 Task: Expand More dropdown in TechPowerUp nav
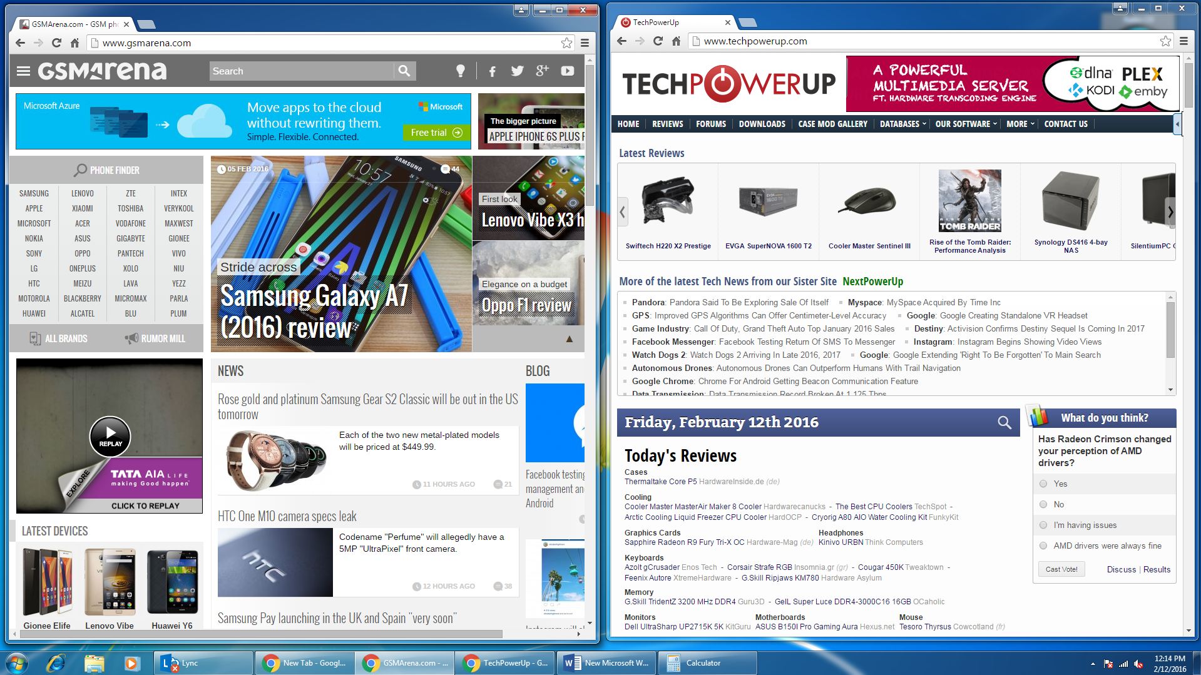1020,124
